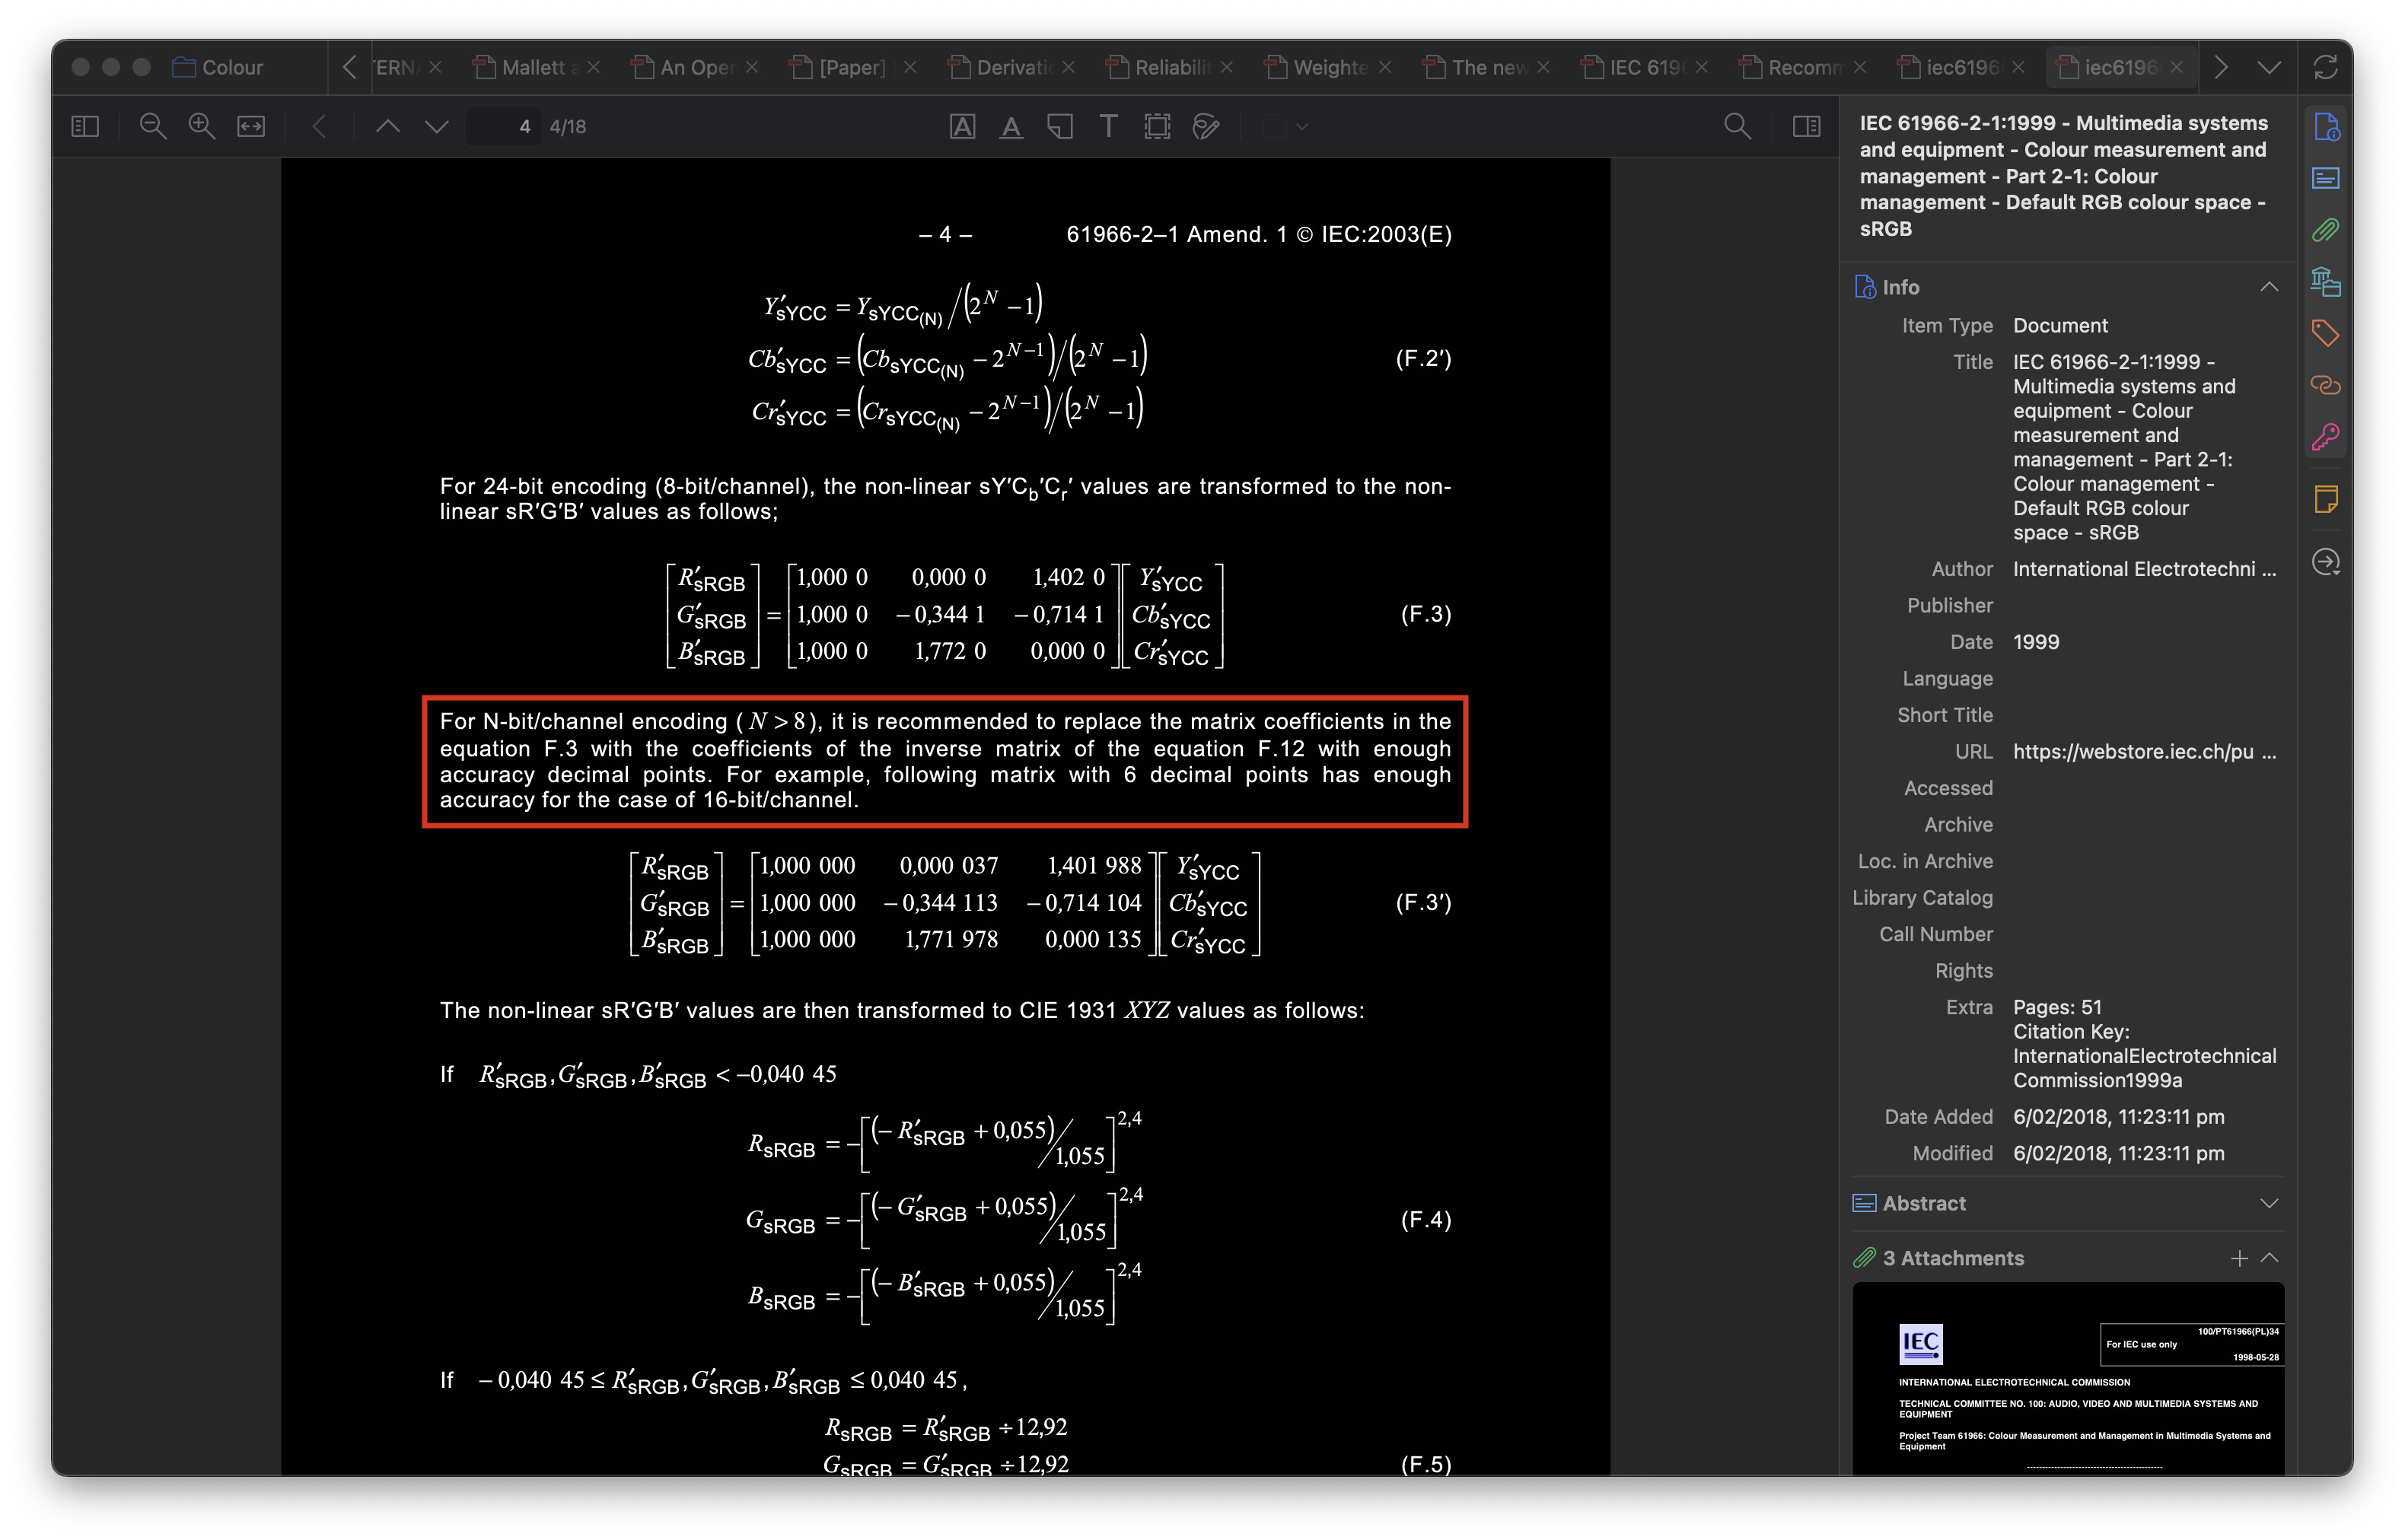Select the underline text annotation tool

pos(1011,126)
